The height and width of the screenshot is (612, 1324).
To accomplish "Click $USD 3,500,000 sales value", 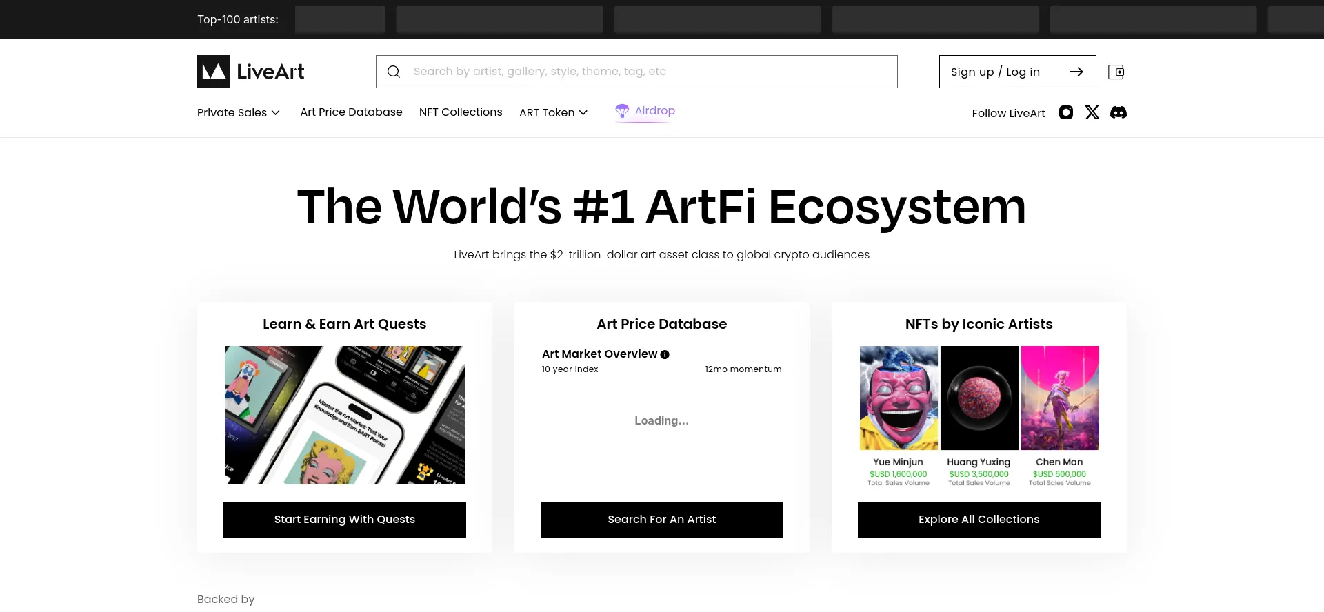I will tap(979, 474).
